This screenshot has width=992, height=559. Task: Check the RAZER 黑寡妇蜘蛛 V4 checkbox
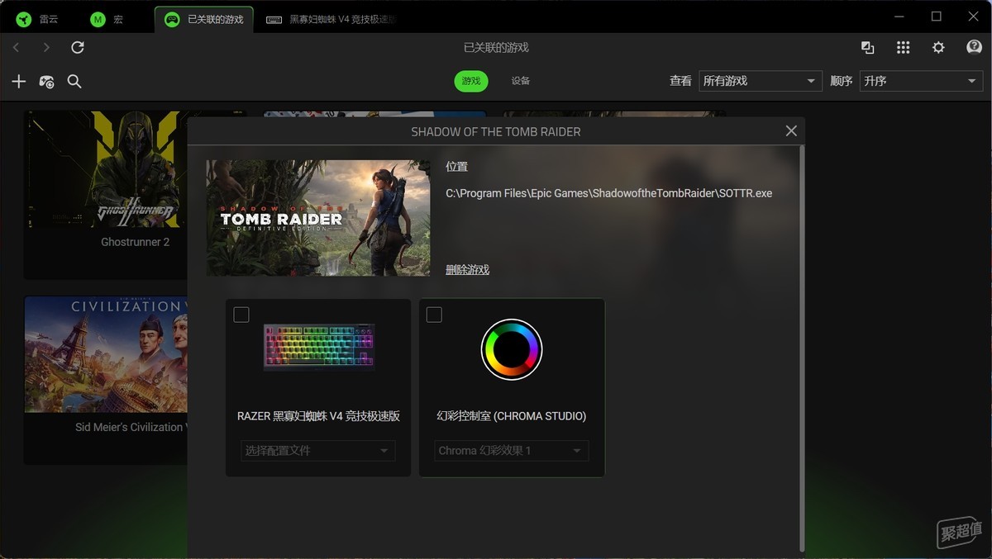[x=241, y=315]
